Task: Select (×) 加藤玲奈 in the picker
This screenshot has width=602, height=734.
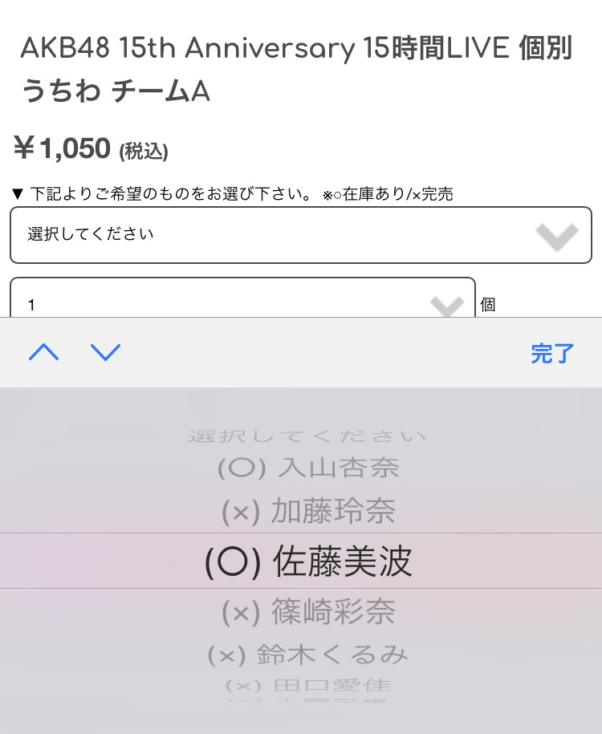Action: (x=308, y=511)
